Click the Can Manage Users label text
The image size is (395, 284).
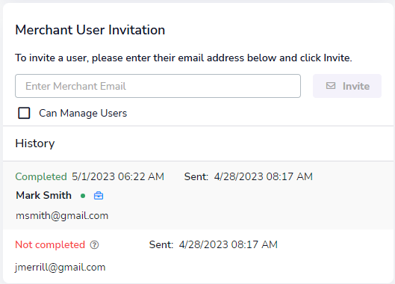click(83, 114)
